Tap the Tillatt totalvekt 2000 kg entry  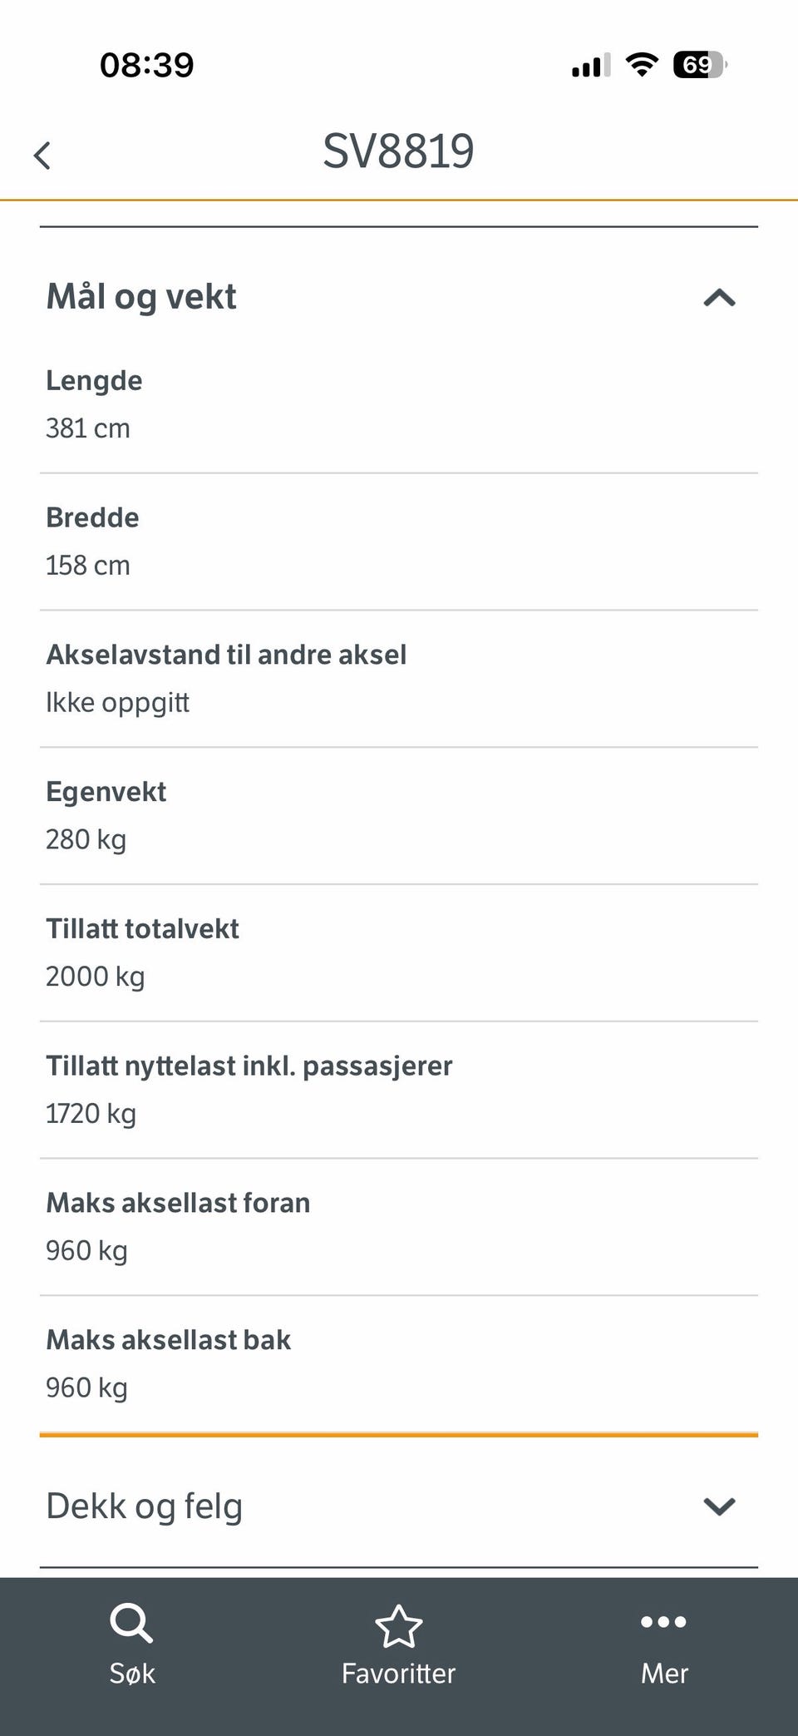tap(399, 953)
